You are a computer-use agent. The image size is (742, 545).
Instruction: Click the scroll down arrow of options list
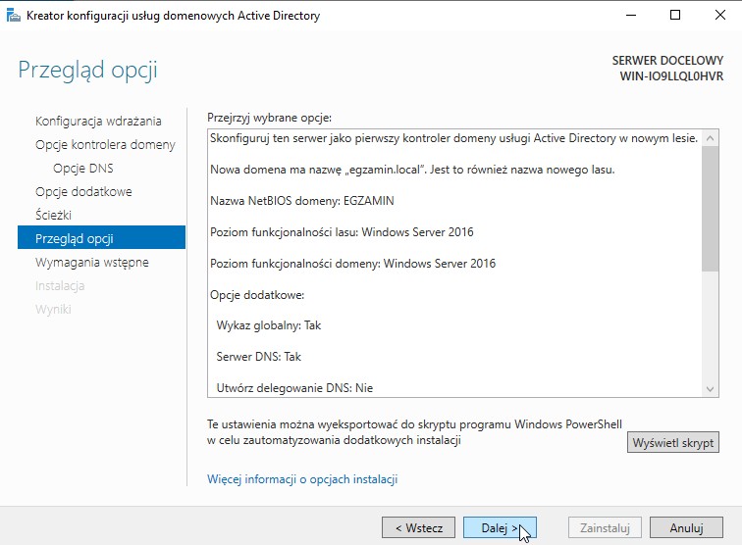coord(712,389)
